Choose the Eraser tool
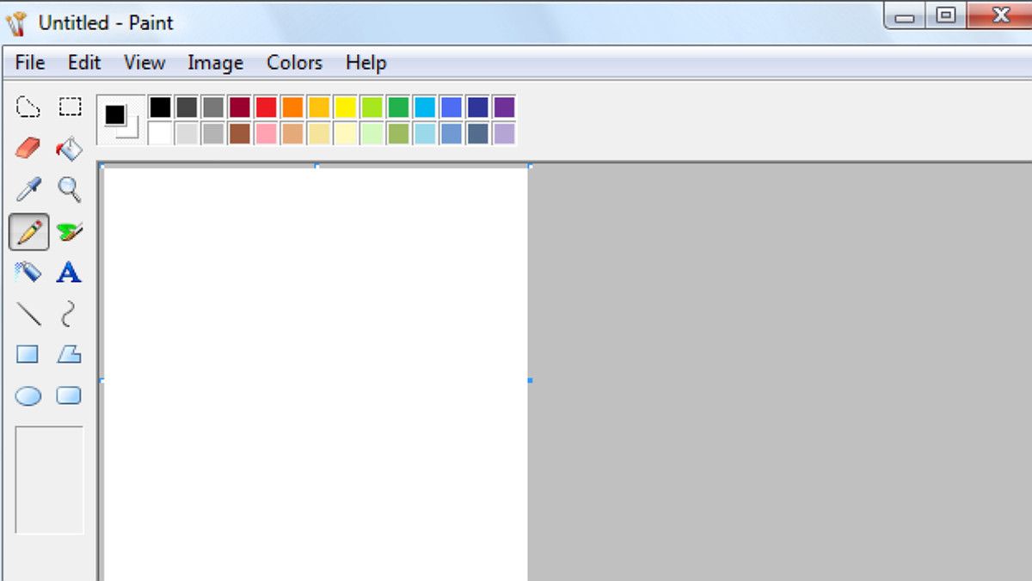 click(x=28, y=149)
